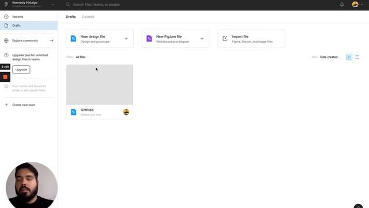This screenshot has width=369, height=208.
Task: Click the purple FigJam file icon
Action: pyautogui.click(x=149, y=39)
